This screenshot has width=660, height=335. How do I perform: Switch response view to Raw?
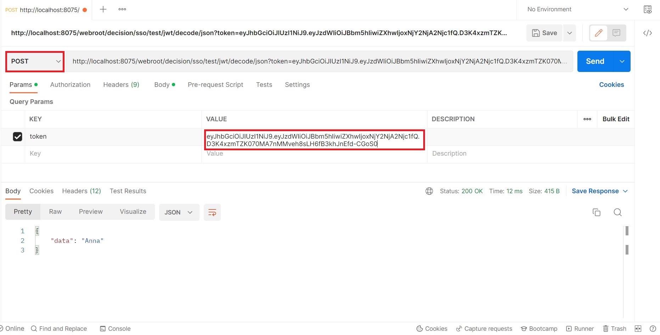[55, 212]
